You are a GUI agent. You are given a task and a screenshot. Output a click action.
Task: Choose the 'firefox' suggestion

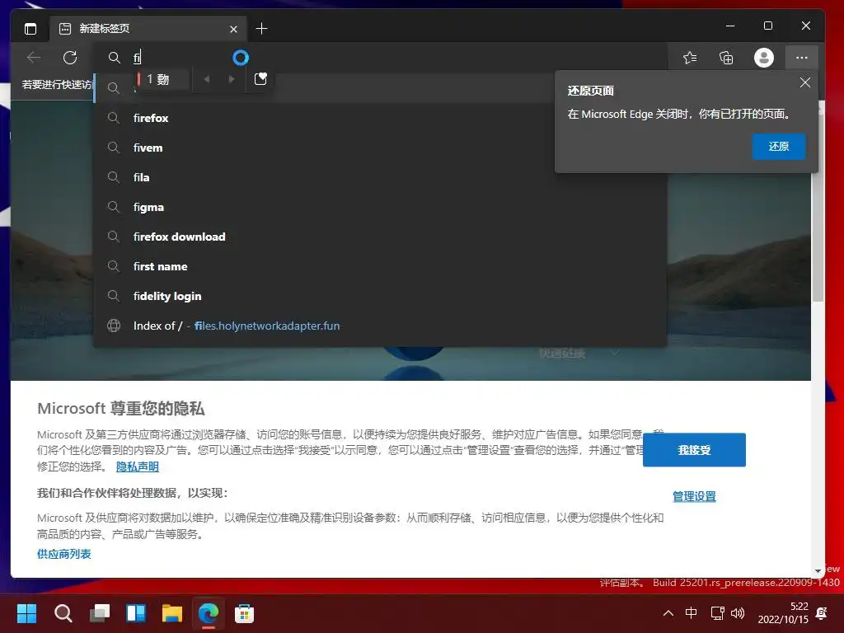tap(380, 118)
